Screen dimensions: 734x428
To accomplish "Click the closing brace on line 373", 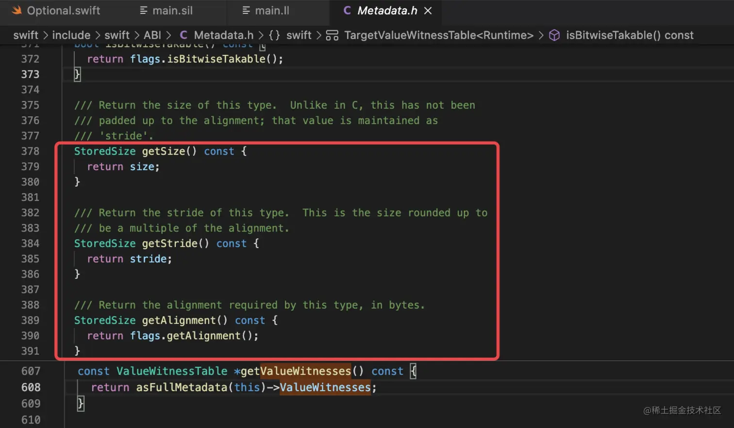I will tap(77, 74).
